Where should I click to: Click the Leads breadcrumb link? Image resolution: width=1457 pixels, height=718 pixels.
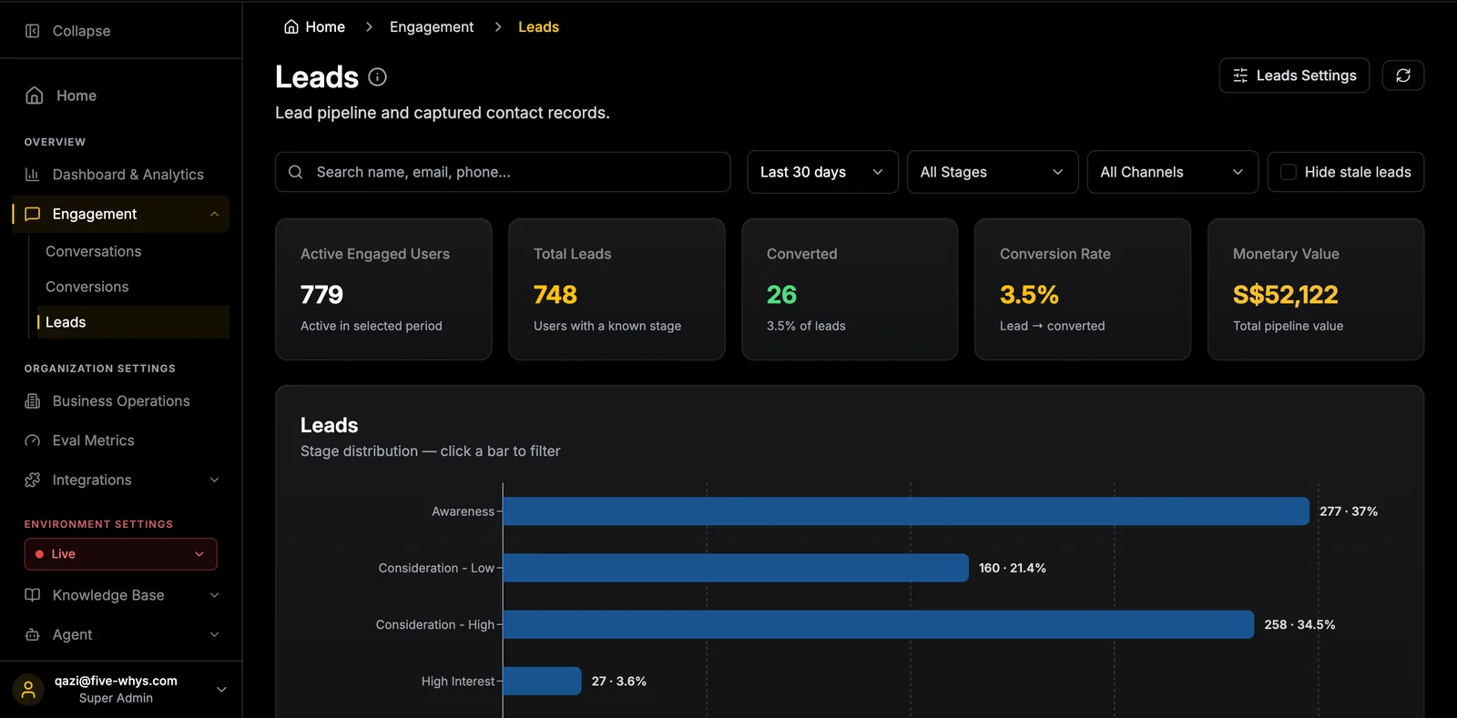pyautogui.click(x=538, y=27)
